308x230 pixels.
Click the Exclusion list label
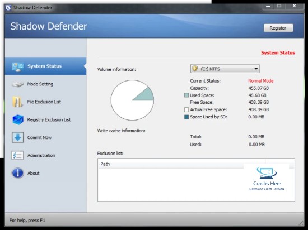point(110,154)
